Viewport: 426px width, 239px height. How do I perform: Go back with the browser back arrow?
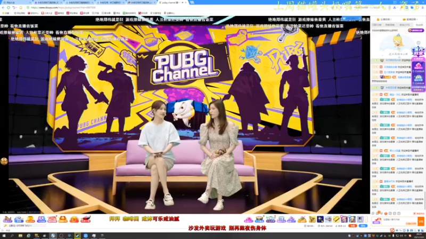pos(3,7)
